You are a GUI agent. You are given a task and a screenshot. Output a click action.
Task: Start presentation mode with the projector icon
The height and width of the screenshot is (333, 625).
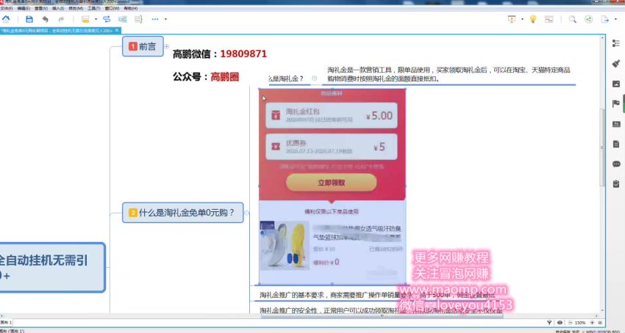(x=512, y=19)
